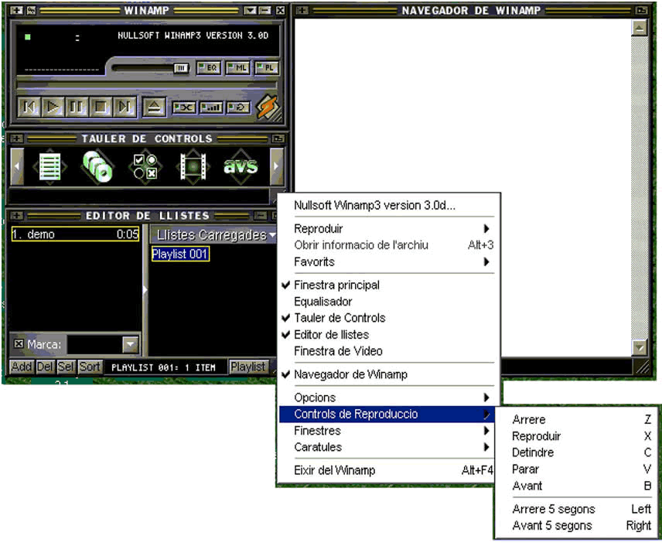Open the stacked discs media library icon
This screenshot has width=662, height=543.
click(x=97, y=167)
